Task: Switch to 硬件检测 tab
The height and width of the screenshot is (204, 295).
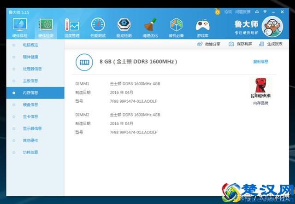Action: (46, 27)
